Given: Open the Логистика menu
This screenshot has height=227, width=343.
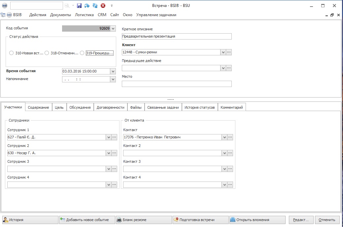Looking at the screenshot, I should click(85, 15).
